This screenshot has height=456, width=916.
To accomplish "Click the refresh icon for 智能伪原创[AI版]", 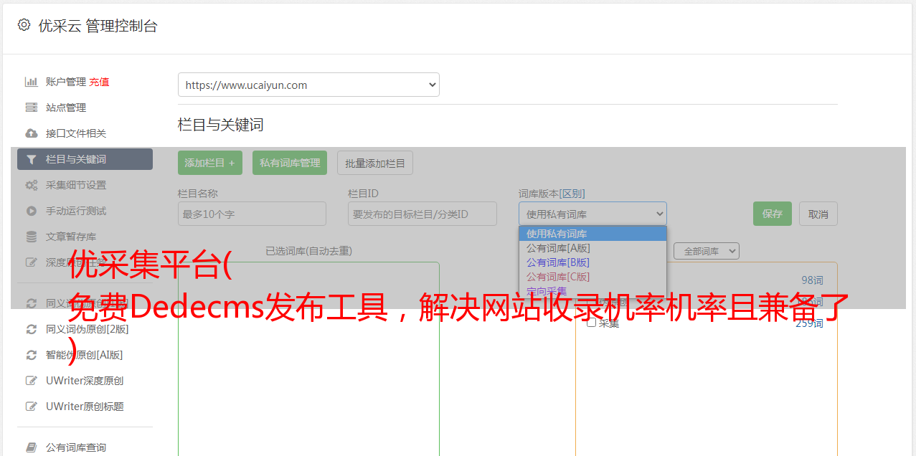I will [32, 355].
